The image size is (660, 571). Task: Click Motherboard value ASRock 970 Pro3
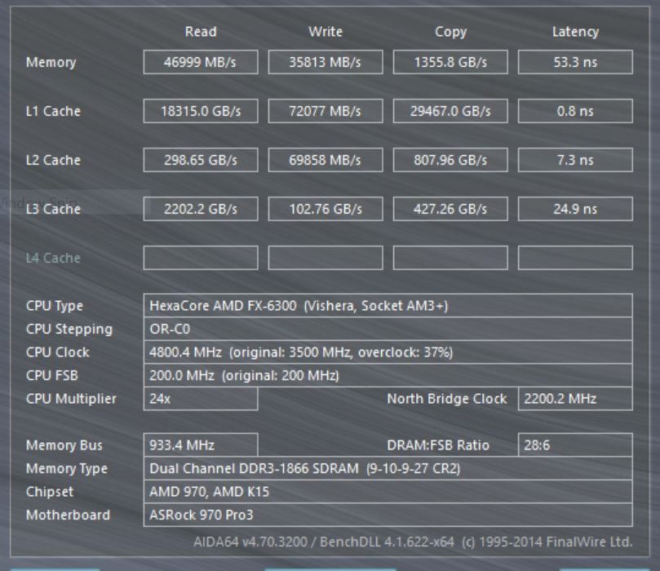click(388, 515)
